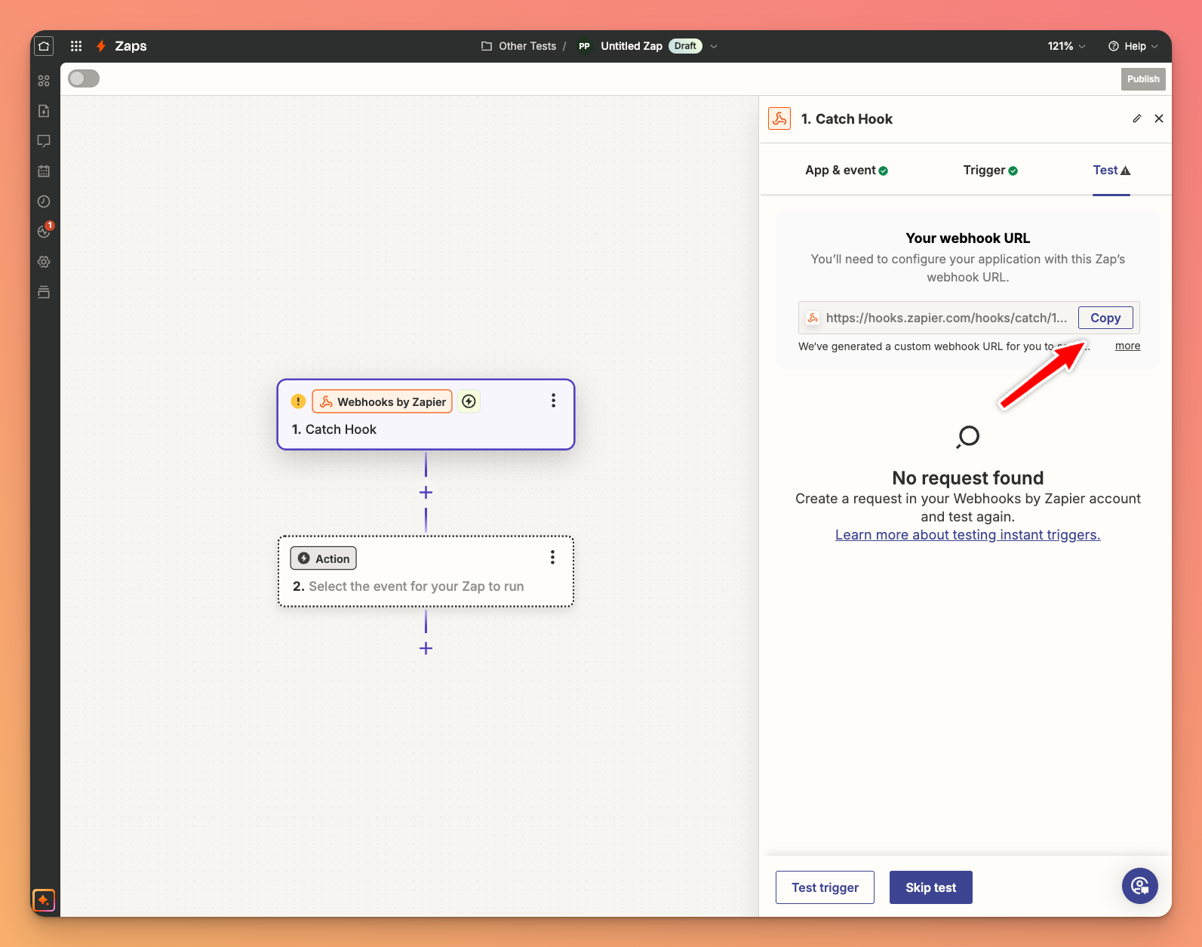Open the apps grid menu

pyautogui.click(x=76, y=46)
